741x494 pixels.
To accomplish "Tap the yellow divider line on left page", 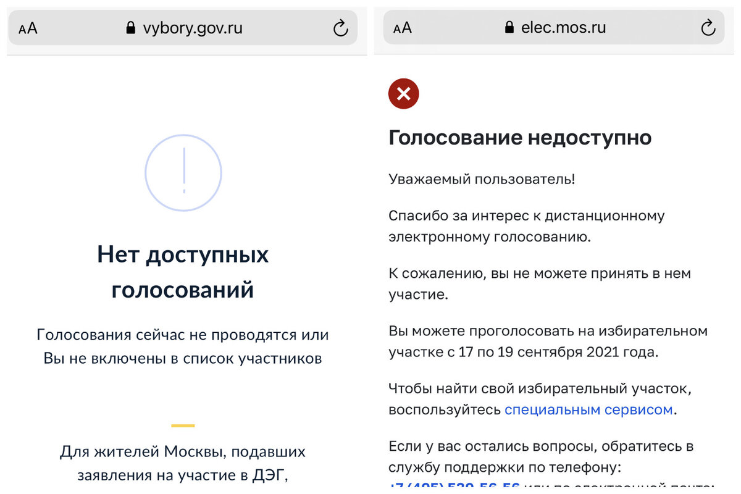I will (183, 425).
